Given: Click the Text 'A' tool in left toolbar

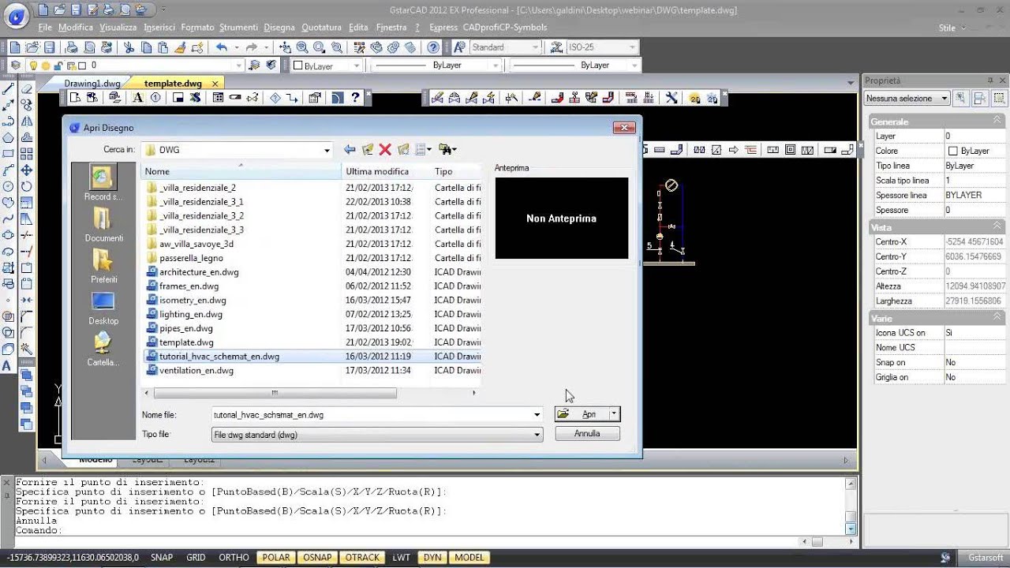Looking at the screenshot, I should 8,365.
